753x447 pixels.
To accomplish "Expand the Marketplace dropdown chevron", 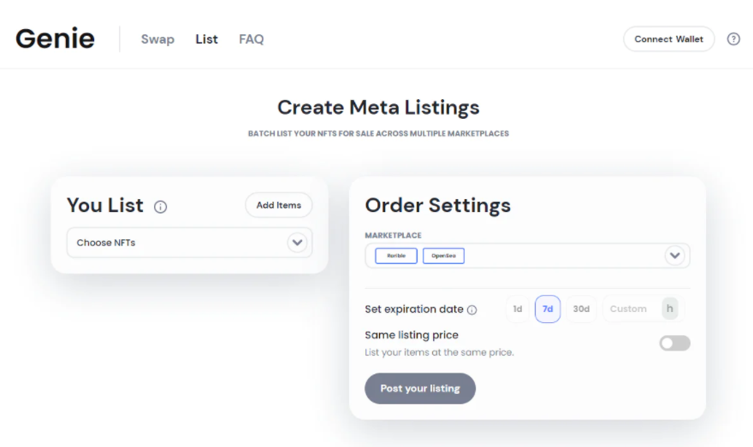I will tap(675, 256).
